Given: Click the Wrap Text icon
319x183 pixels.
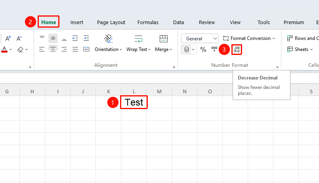Looking at the screenshot, I should [x=139, y=39].
